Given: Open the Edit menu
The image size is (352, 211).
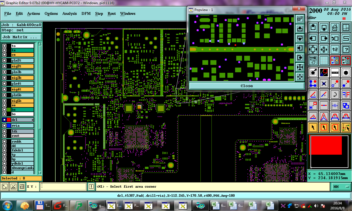Looking at the screenshot, I should point(19,13).
